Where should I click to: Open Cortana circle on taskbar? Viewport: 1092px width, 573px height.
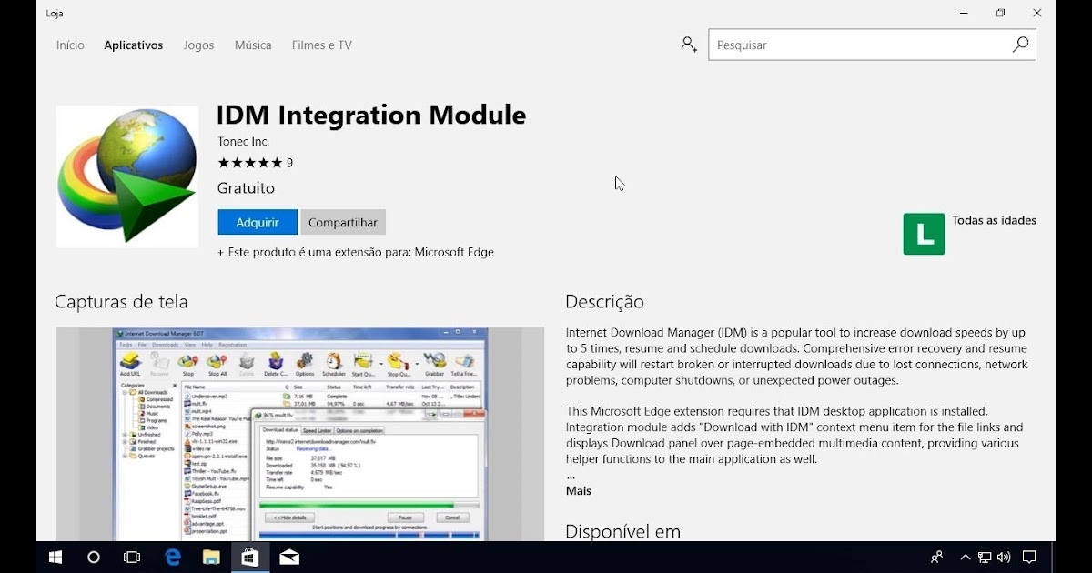pyautogui.click(x=94, y=558)
